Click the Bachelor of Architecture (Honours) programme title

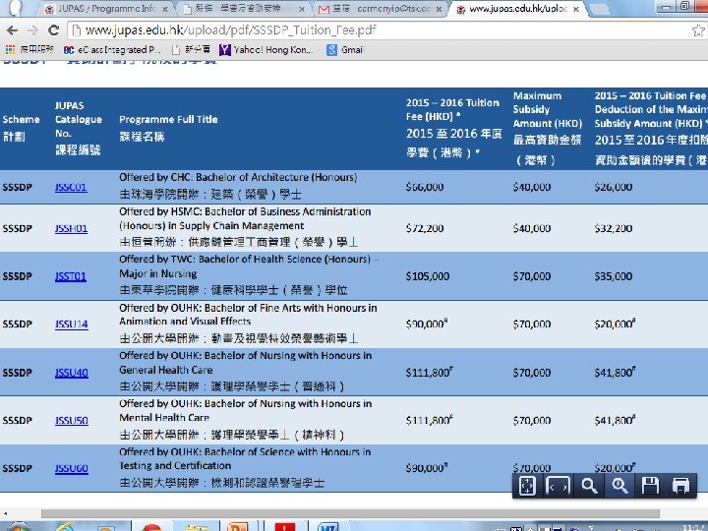pos(276,177)
